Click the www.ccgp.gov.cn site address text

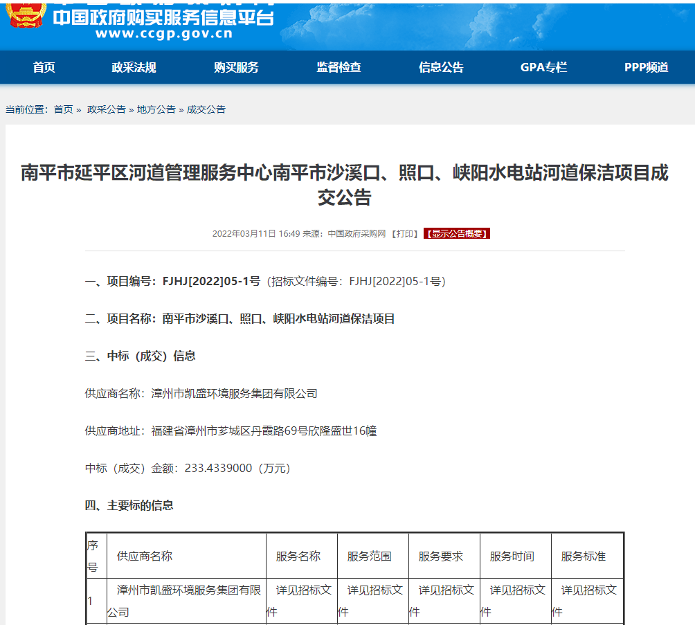coord(164,34)
